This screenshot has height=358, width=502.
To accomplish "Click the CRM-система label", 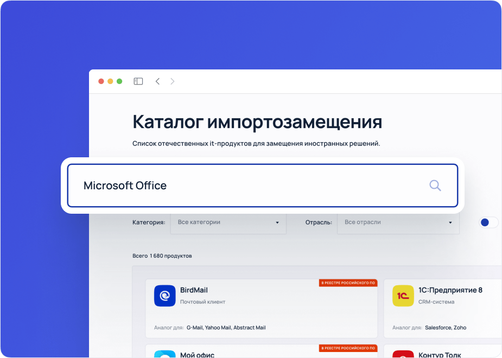I will click(436, 302).
